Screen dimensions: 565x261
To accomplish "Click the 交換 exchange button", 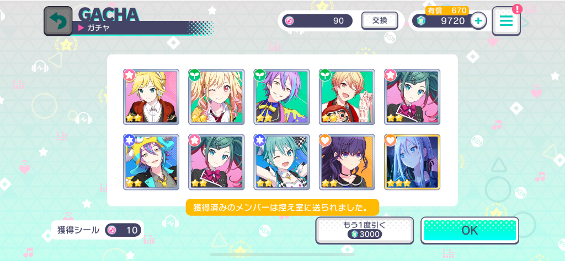I will (380, 21).
